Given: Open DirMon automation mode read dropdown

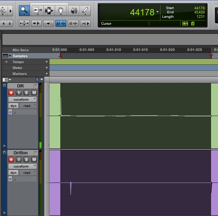Looking at the screenshot, I should tap(28, 173).
